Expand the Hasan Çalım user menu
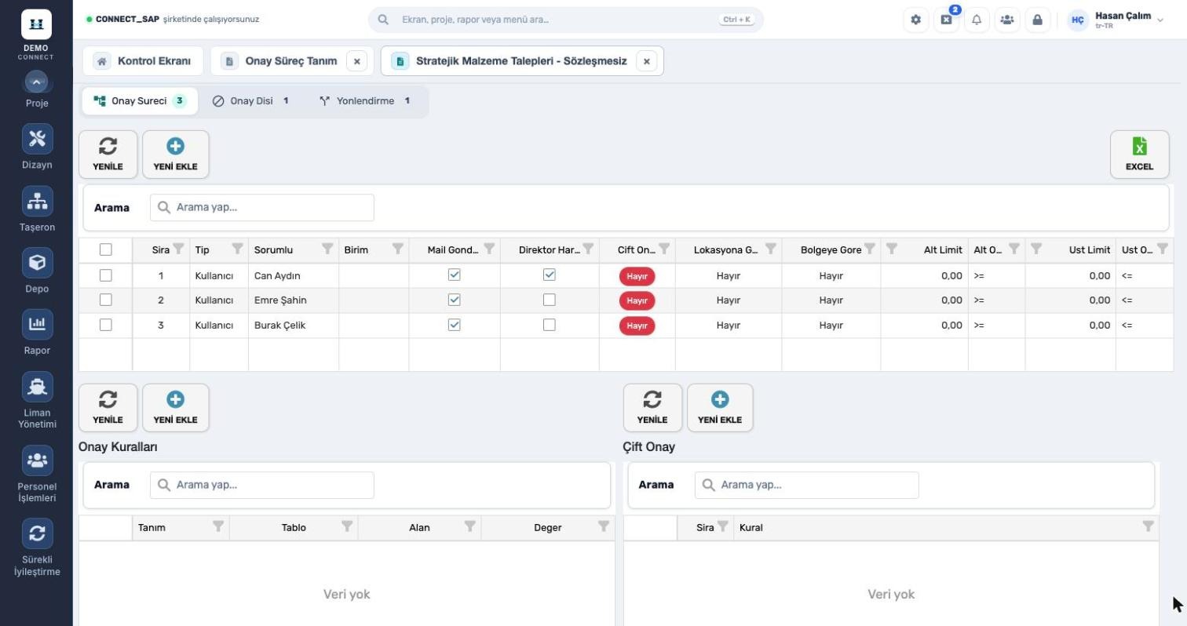The image size is (1187, 626). pyautogui.click(x=1116, y=20)
